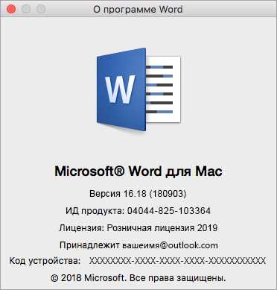Click the email вашеимя@outlook.com

pyautogui.click(x=170, y=245)
